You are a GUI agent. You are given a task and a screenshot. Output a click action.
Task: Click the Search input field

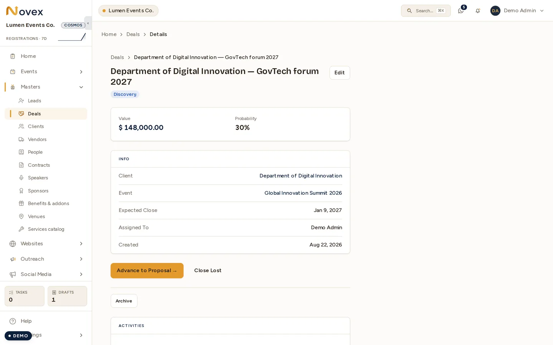pos(426,11)
